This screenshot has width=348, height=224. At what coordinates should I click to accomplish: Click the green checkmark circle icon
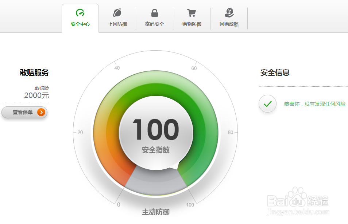(x=267, y=103)
